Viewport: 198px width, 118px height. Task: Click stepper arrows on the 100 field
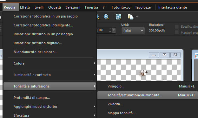pyautogui.click(x=110, y=30)
